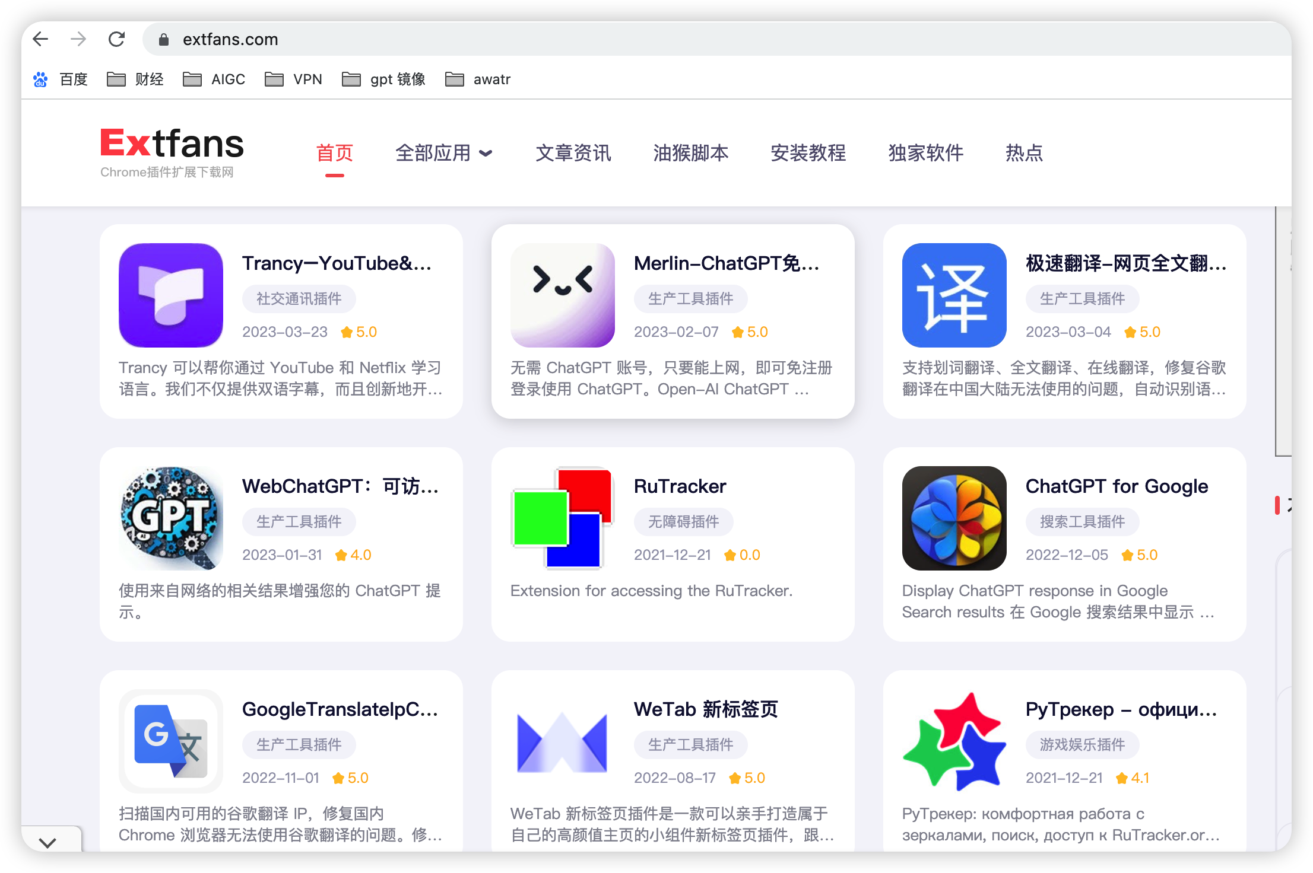The image size is (1313, 873).
Task: Click the 无障碍插件 category tag
Action: click(x=683, y=522)
